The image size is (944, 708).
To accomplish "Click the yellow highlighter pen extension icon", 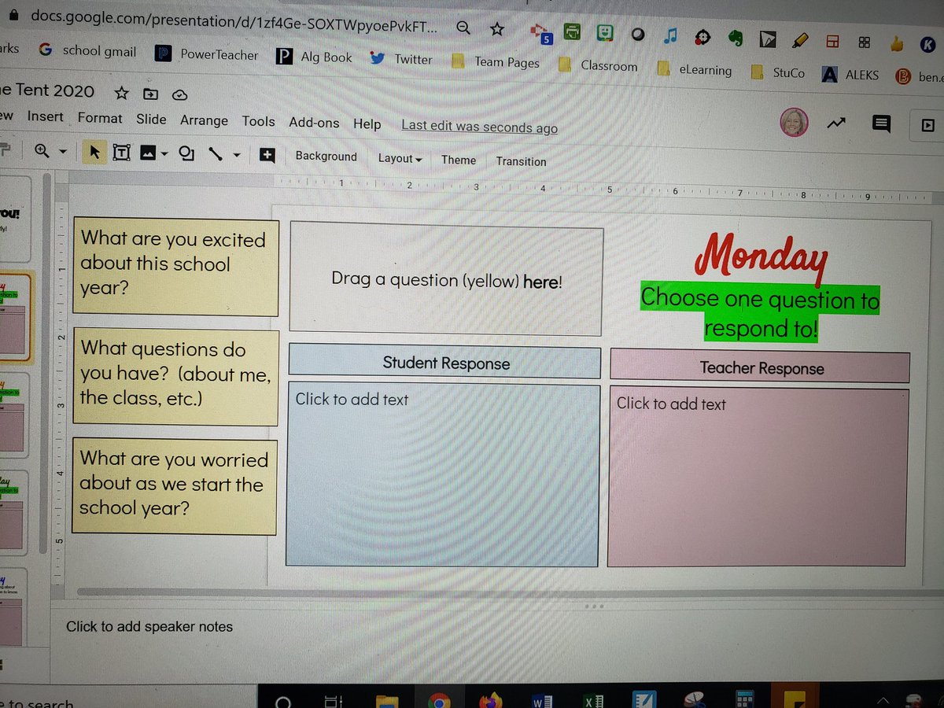I will coord(800,39).
